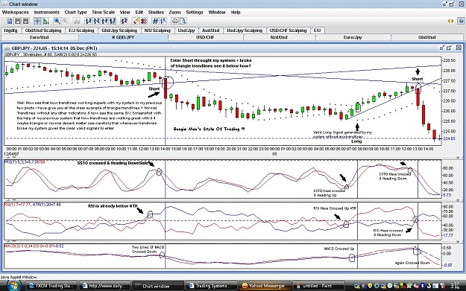Click the Java Applet Window status text

pyautogui.click(x=19, y=277)
